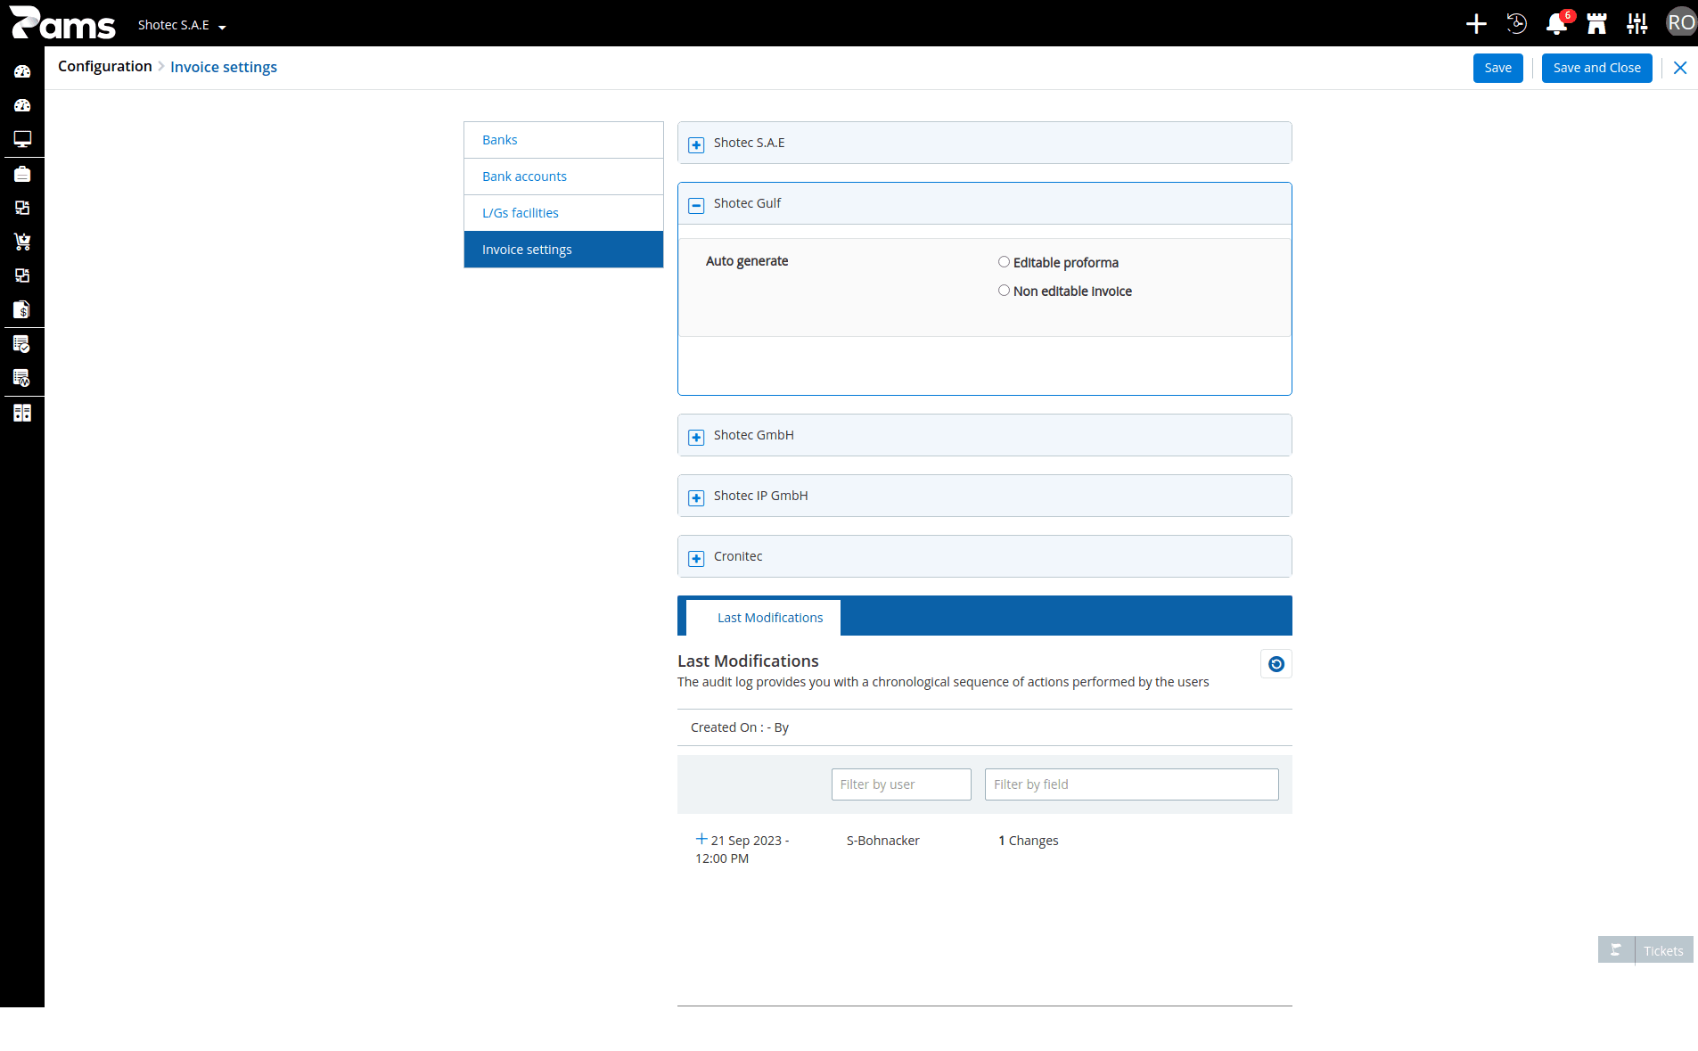Viewport: 1698px width, 1051px height.
Task: Expand the Shotec GmbH section
Action: coord(697,437)
